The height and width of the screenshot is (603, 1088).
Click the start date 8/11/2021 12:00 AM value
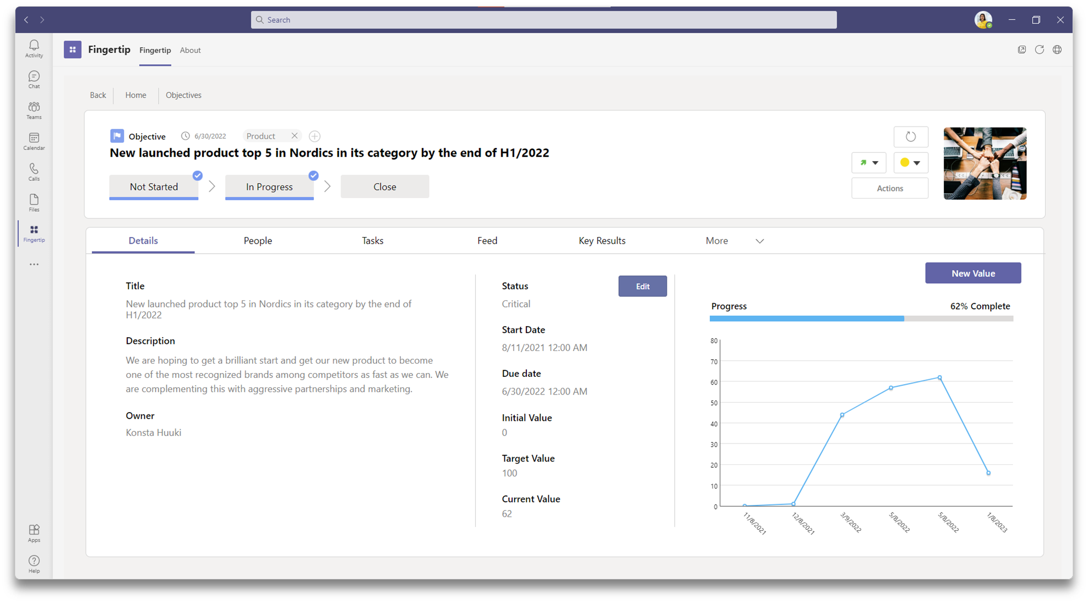click(x=545, y=347)
